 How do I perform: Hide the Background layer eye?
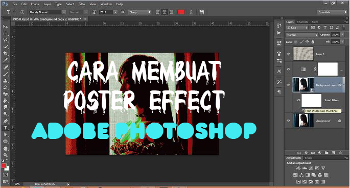click(x=288, y=121)
